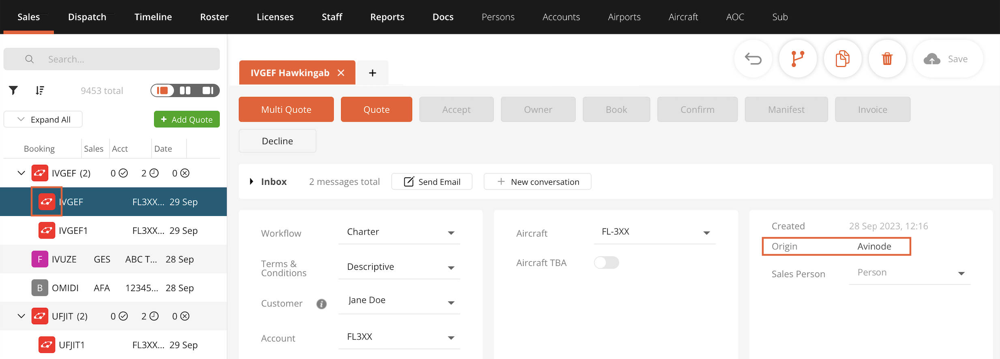Open the filter funnel icon

point(13,90)
